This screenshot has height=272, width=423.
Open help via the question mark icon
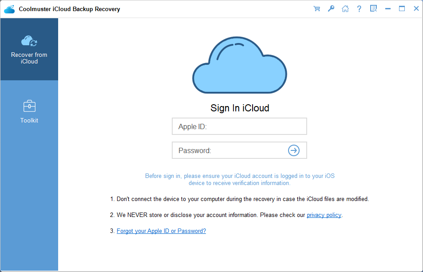tap(359, 8)
